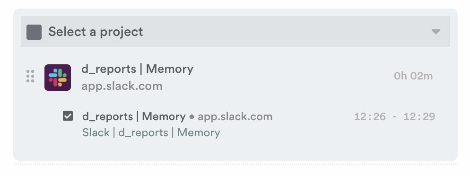This screenshot has height=175, width=470.
Task: Click the dash between 12:26 and 12:29
Action: click(394, 117)
